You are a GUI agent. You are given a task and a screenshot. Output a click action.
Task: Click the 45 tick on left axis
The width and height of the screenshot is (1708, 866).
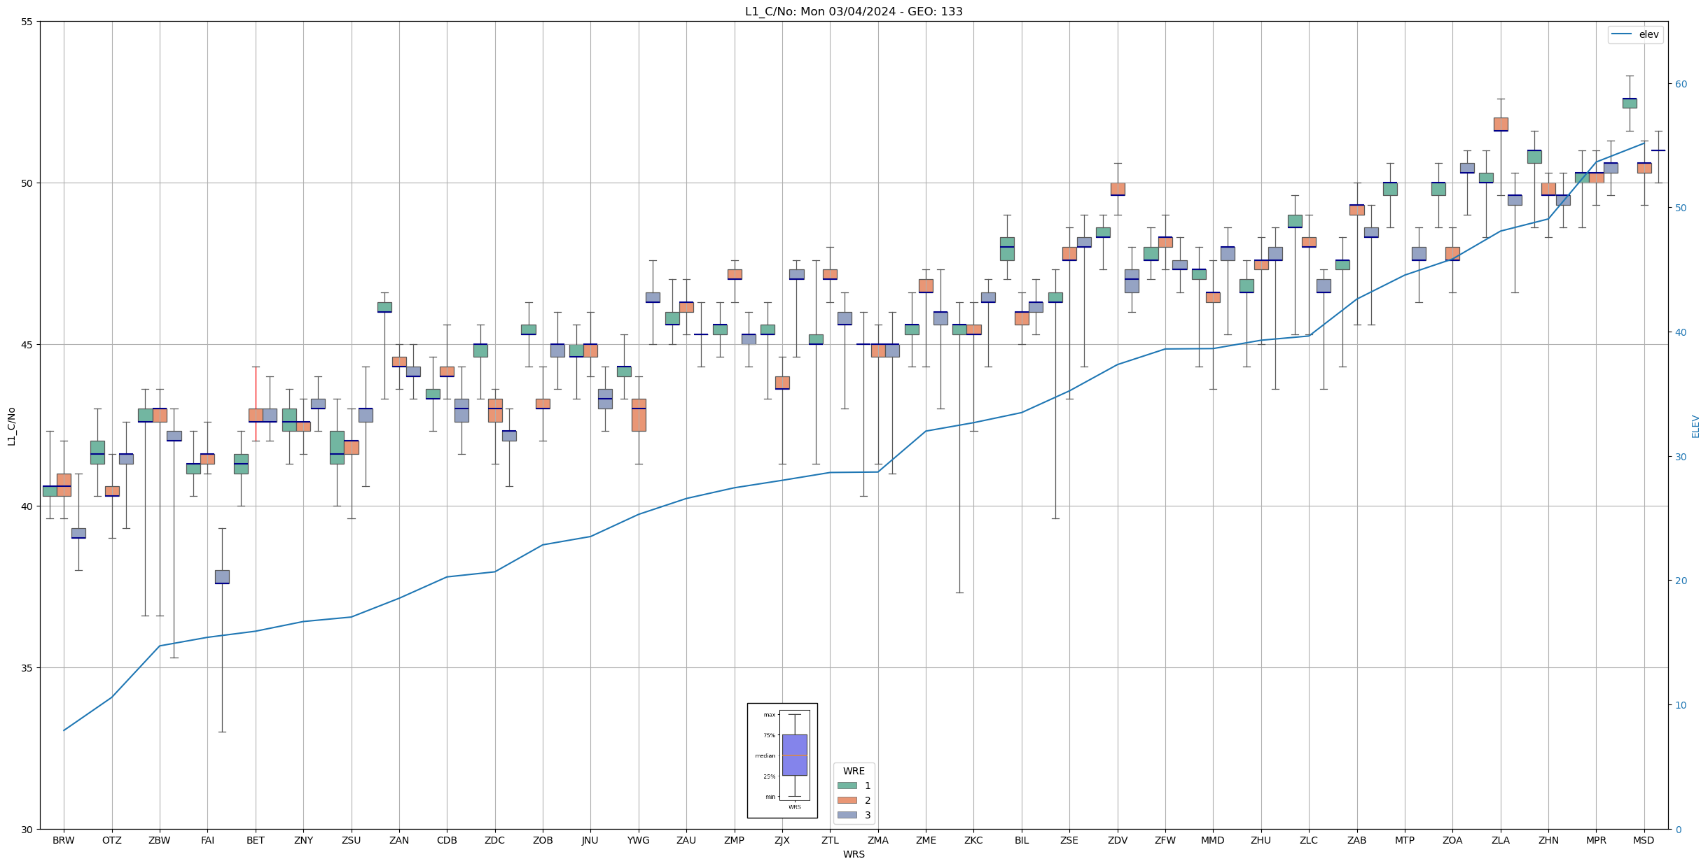[27, 345]
